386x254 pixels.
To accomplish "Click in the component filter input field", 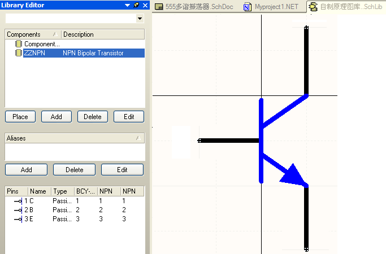I will tap(71, 19).
